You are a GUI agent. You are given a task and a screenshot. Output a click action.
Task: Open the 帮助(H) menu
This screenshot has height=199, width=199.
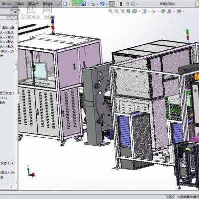[x=48, y=4]
